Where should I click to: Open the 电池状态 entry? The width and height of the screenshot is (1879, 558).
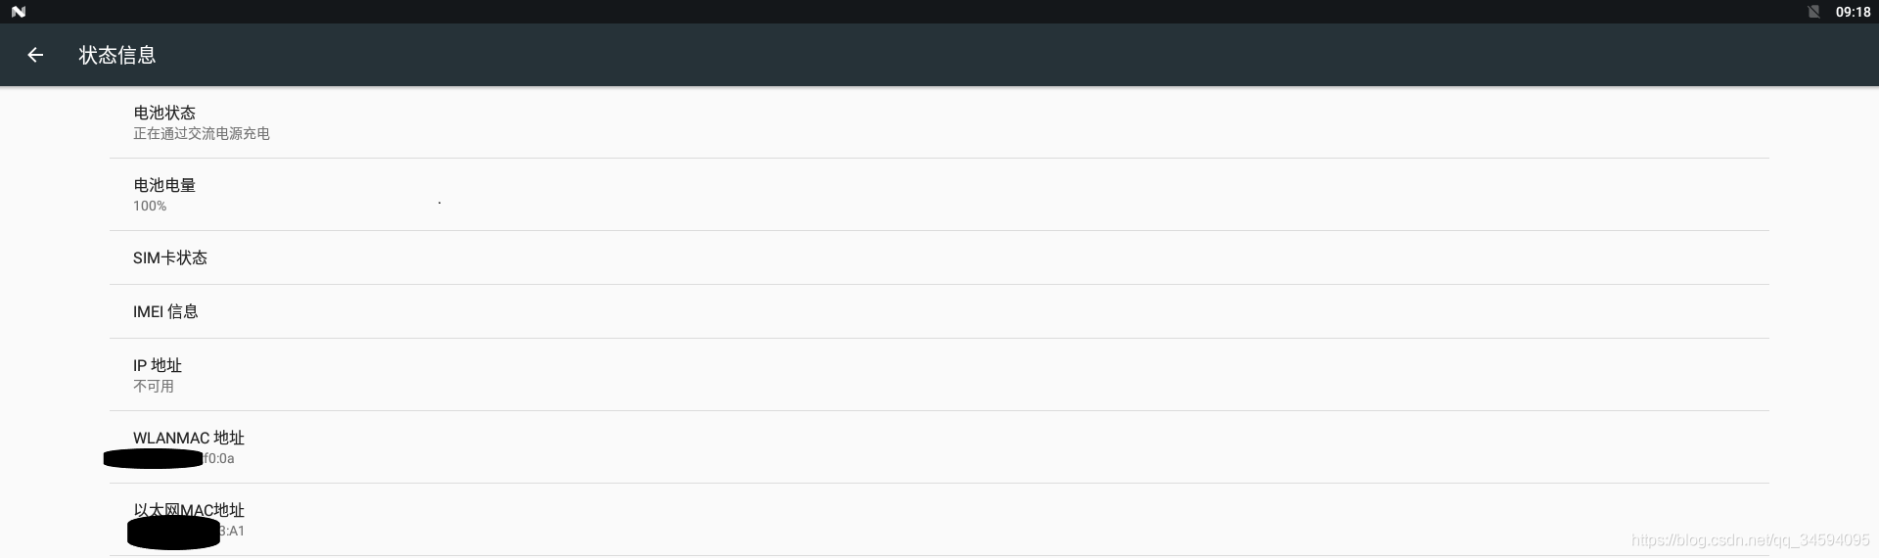[x=939, y=122]
